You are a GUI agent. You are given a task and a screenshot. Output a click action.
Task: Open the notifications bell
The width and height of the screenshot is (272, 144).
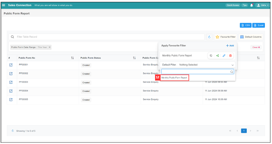tap(252, 5)
